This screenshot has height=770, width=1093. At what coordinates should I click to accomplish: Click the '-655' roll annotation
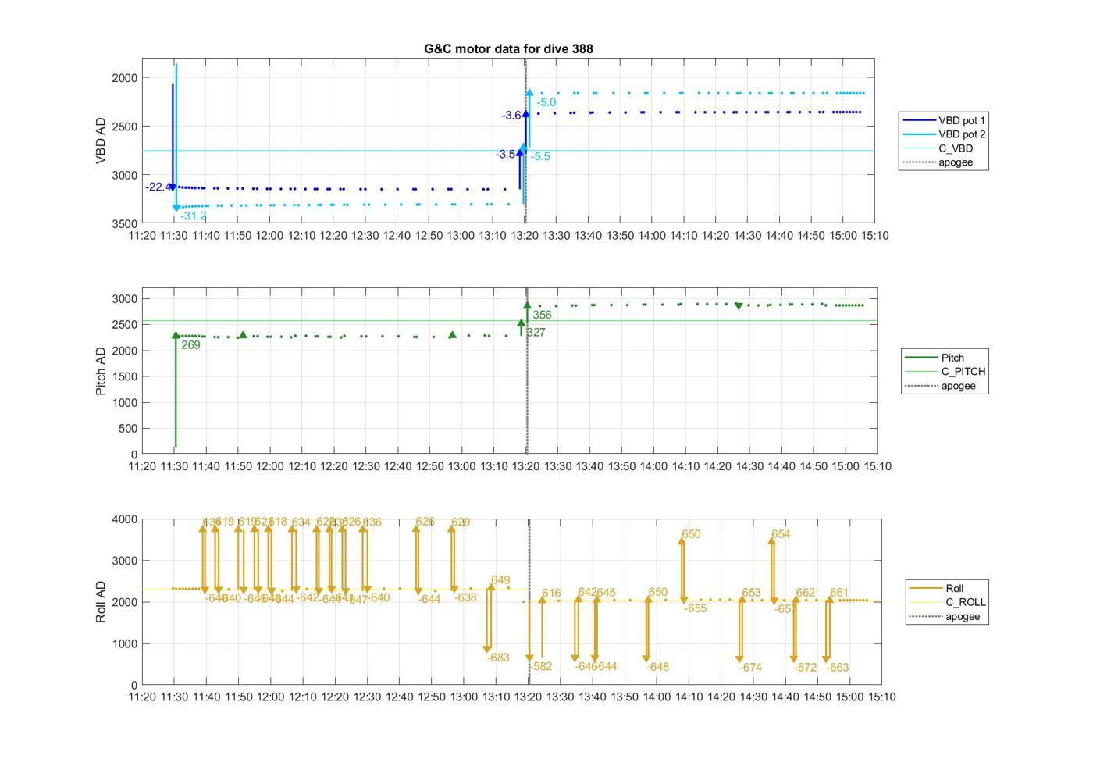(696, 608)
